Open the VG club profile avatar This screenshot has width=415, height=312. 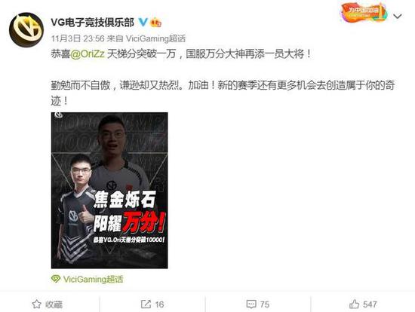[x=26, y=29]
